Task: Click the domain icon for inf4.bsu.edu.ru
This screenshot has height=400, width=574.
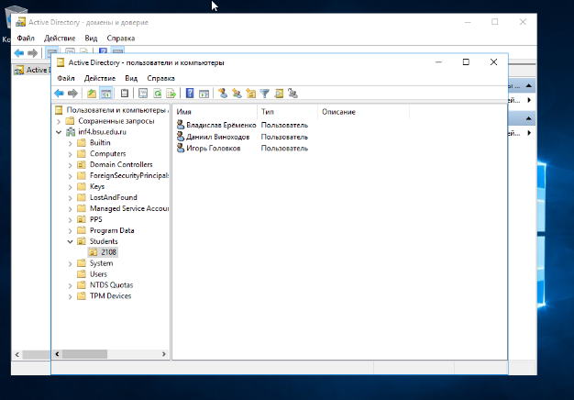Action: 71,132
